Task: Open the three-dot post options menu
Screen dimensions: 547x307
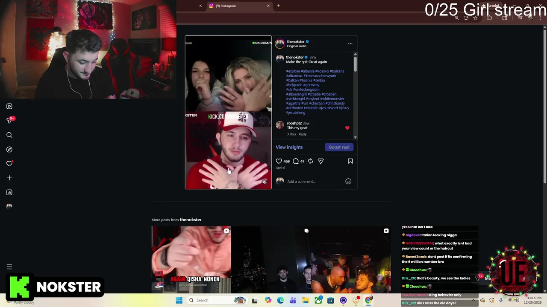Action: click(350, 43)
